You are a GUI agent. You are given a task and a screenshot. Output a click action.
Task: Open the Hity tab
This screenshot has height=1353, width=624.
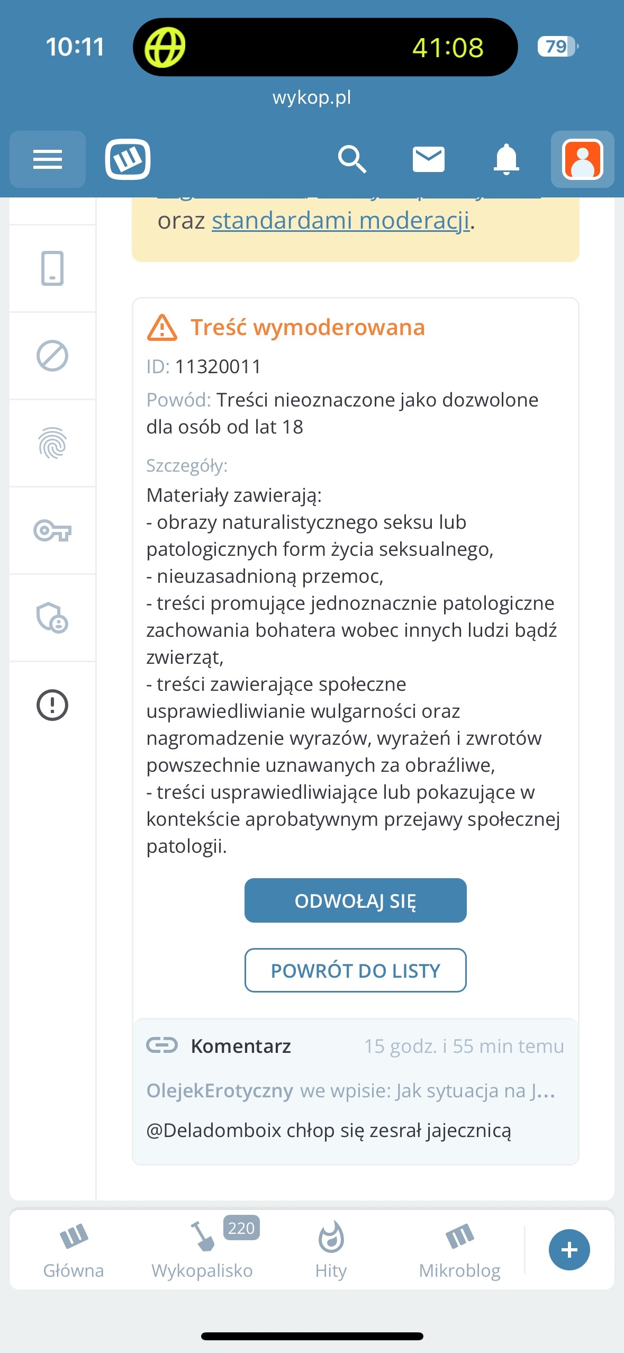click(x=331, y=1250)
